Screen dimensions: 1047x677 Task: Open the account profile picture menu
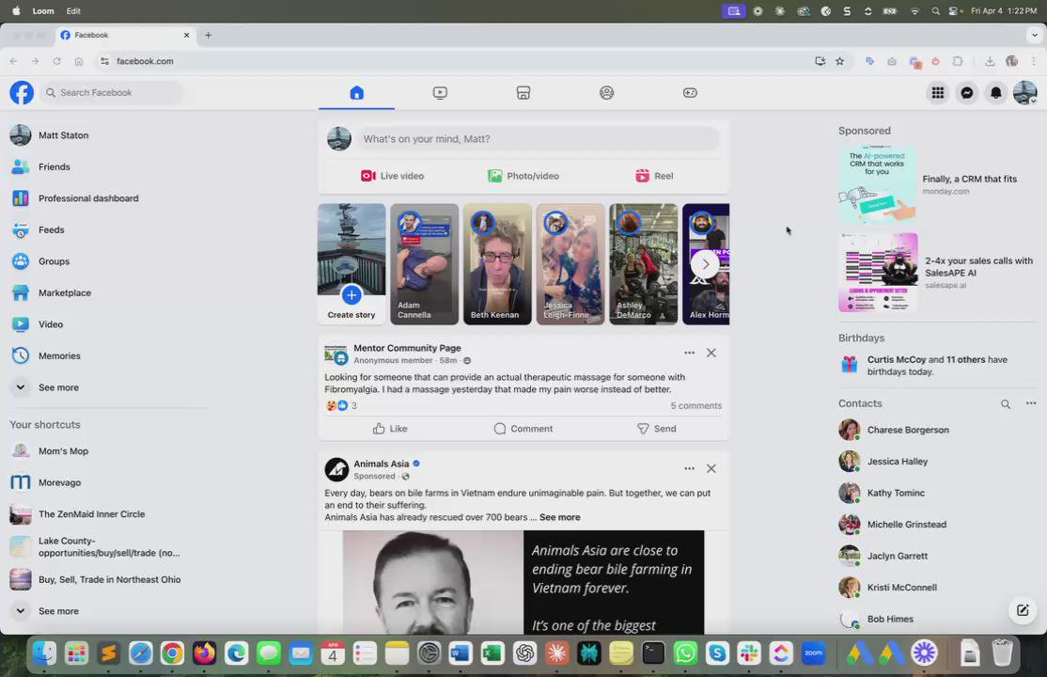click(1025, 93)
